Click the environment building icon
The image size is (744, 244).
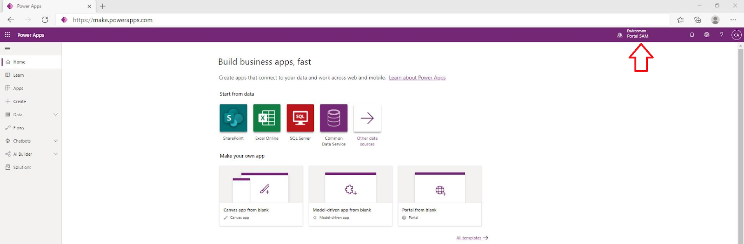tap(620, 35)
